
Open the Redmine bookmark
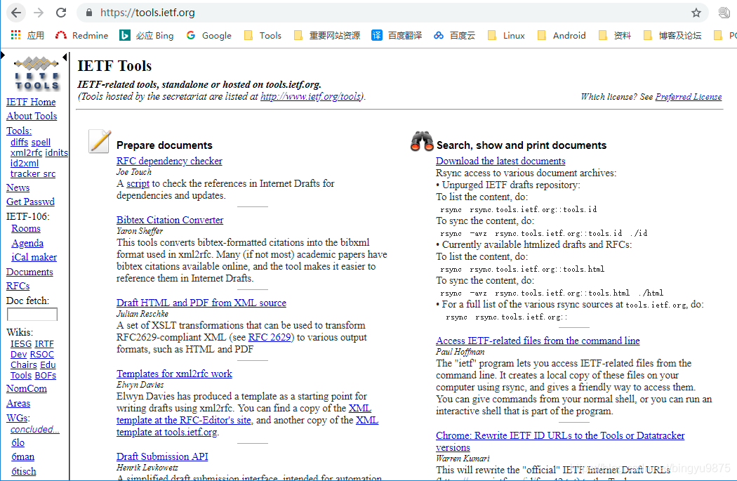pos(82,35)
